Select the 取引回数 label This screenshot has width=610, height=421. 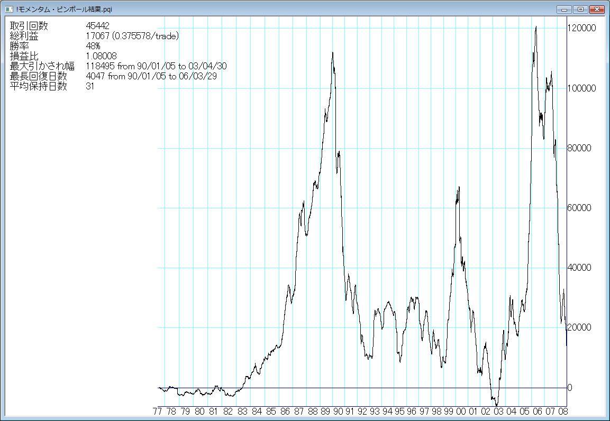(29, 26)
